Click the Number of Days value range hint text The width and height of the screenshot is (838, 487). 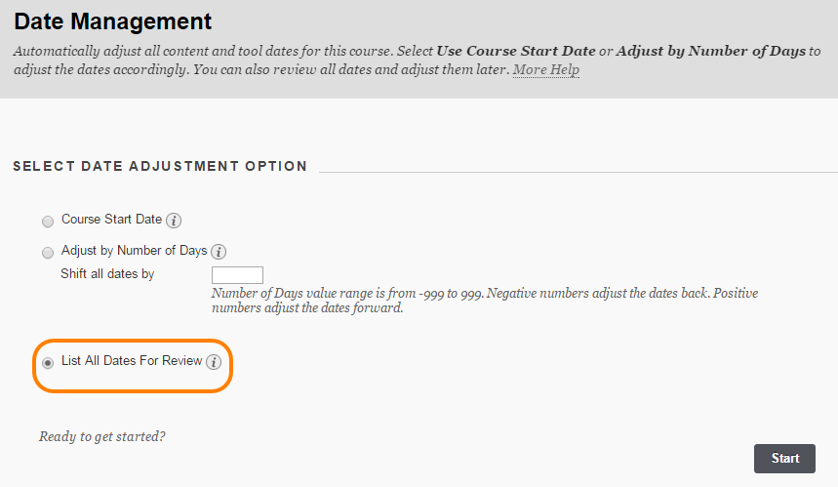click(x=484, y=301)
